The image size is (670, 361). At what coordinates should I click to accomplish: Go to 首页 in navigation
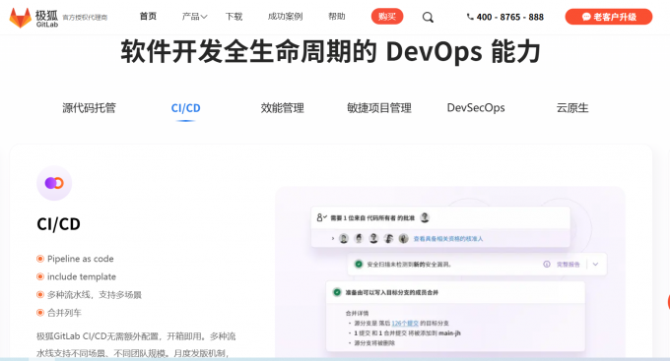pyautogui.click(x=148, y=16)
